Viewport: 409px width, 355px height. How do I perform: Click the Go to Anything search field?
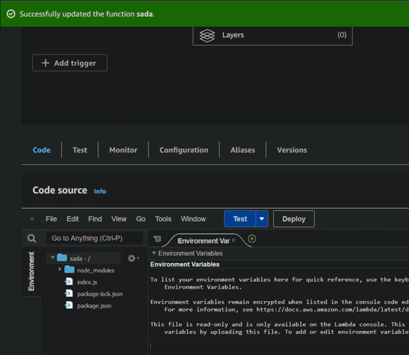click(x=94, y=239)
